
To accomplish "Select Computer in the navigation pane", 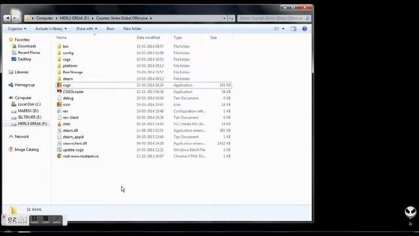I will click(23, 98).
